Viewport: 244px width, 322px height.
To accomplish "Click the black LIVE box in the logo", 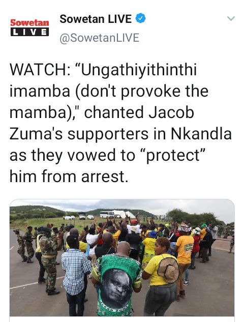I will (29, 32).
